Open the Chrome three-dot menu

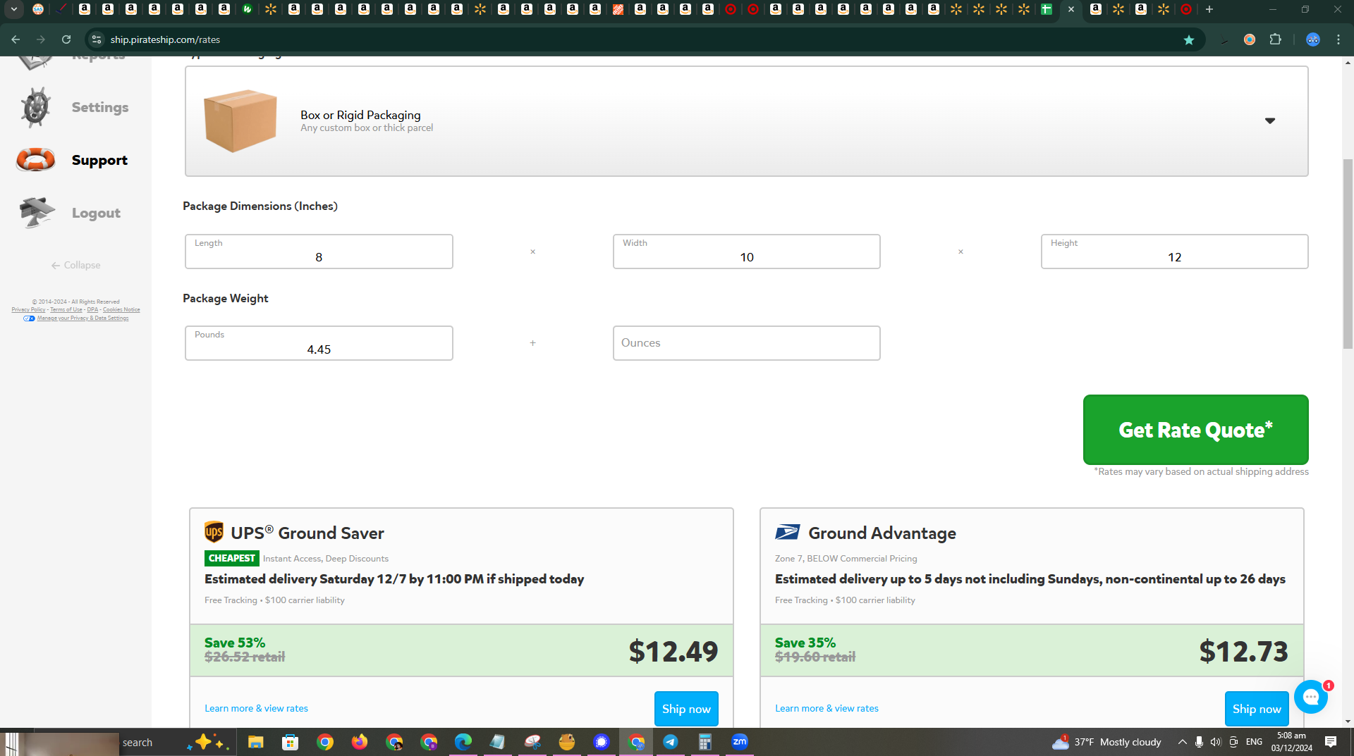click(x=1338, y=39)
